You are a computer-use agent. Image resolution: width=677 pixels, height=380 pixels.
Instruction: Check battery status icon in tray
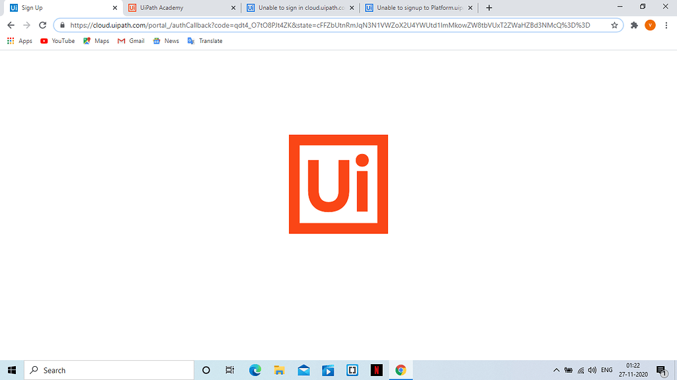[x=569, y=370]
